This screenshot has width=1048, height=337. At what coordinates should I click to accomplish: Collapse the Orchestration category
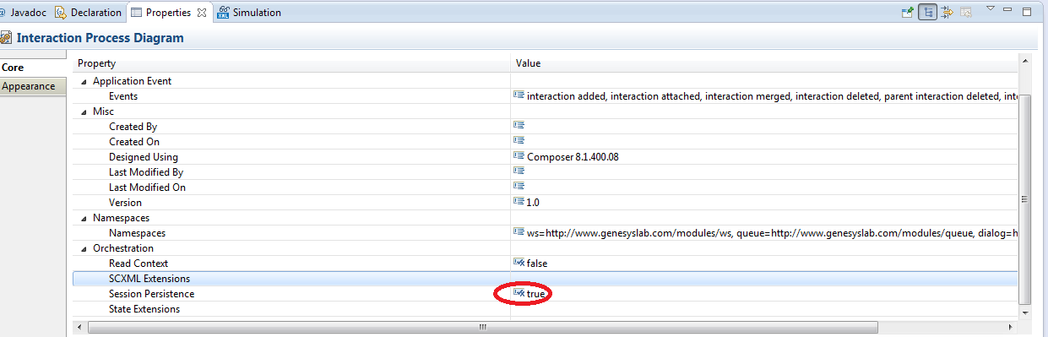point(84,248)
